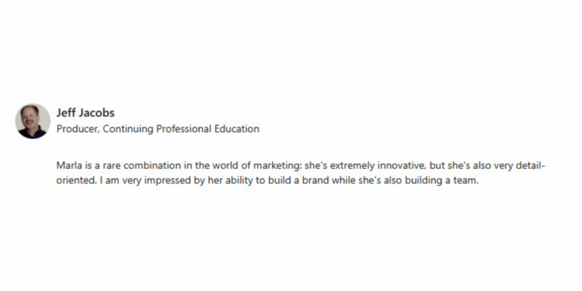This screenshot has width=582, height=291.
Task: Click the word "Education" in the job title
Action: pos(236,129)
